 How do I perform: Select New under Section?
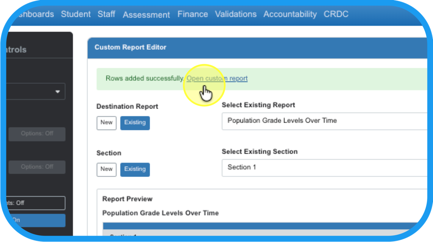[106, 169]
